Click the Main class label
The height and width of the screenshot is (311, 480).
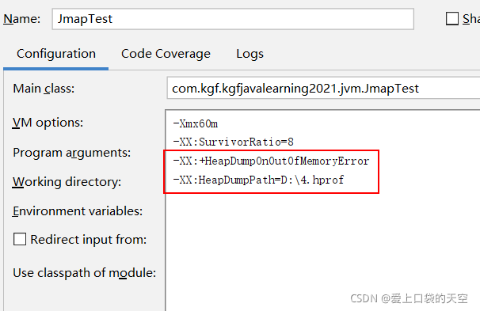44,89
